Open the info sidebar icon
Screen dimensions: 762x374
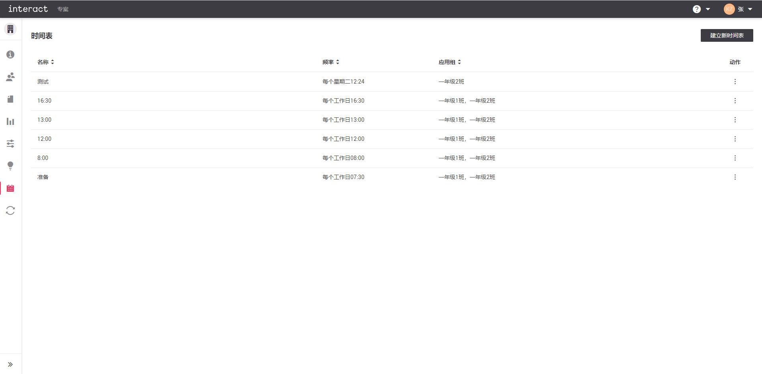tap(10, 55)
